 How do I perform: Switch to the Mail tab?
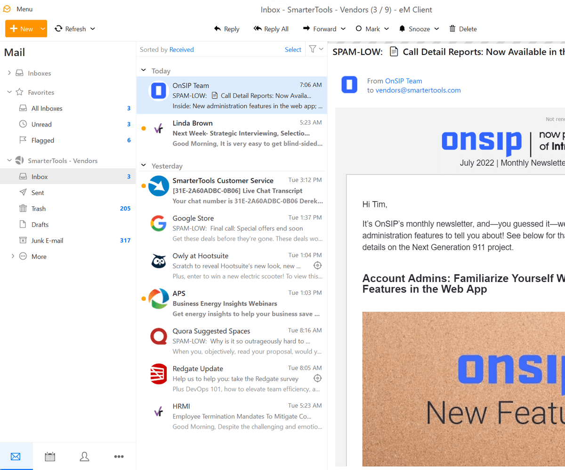tap(16, 456)
